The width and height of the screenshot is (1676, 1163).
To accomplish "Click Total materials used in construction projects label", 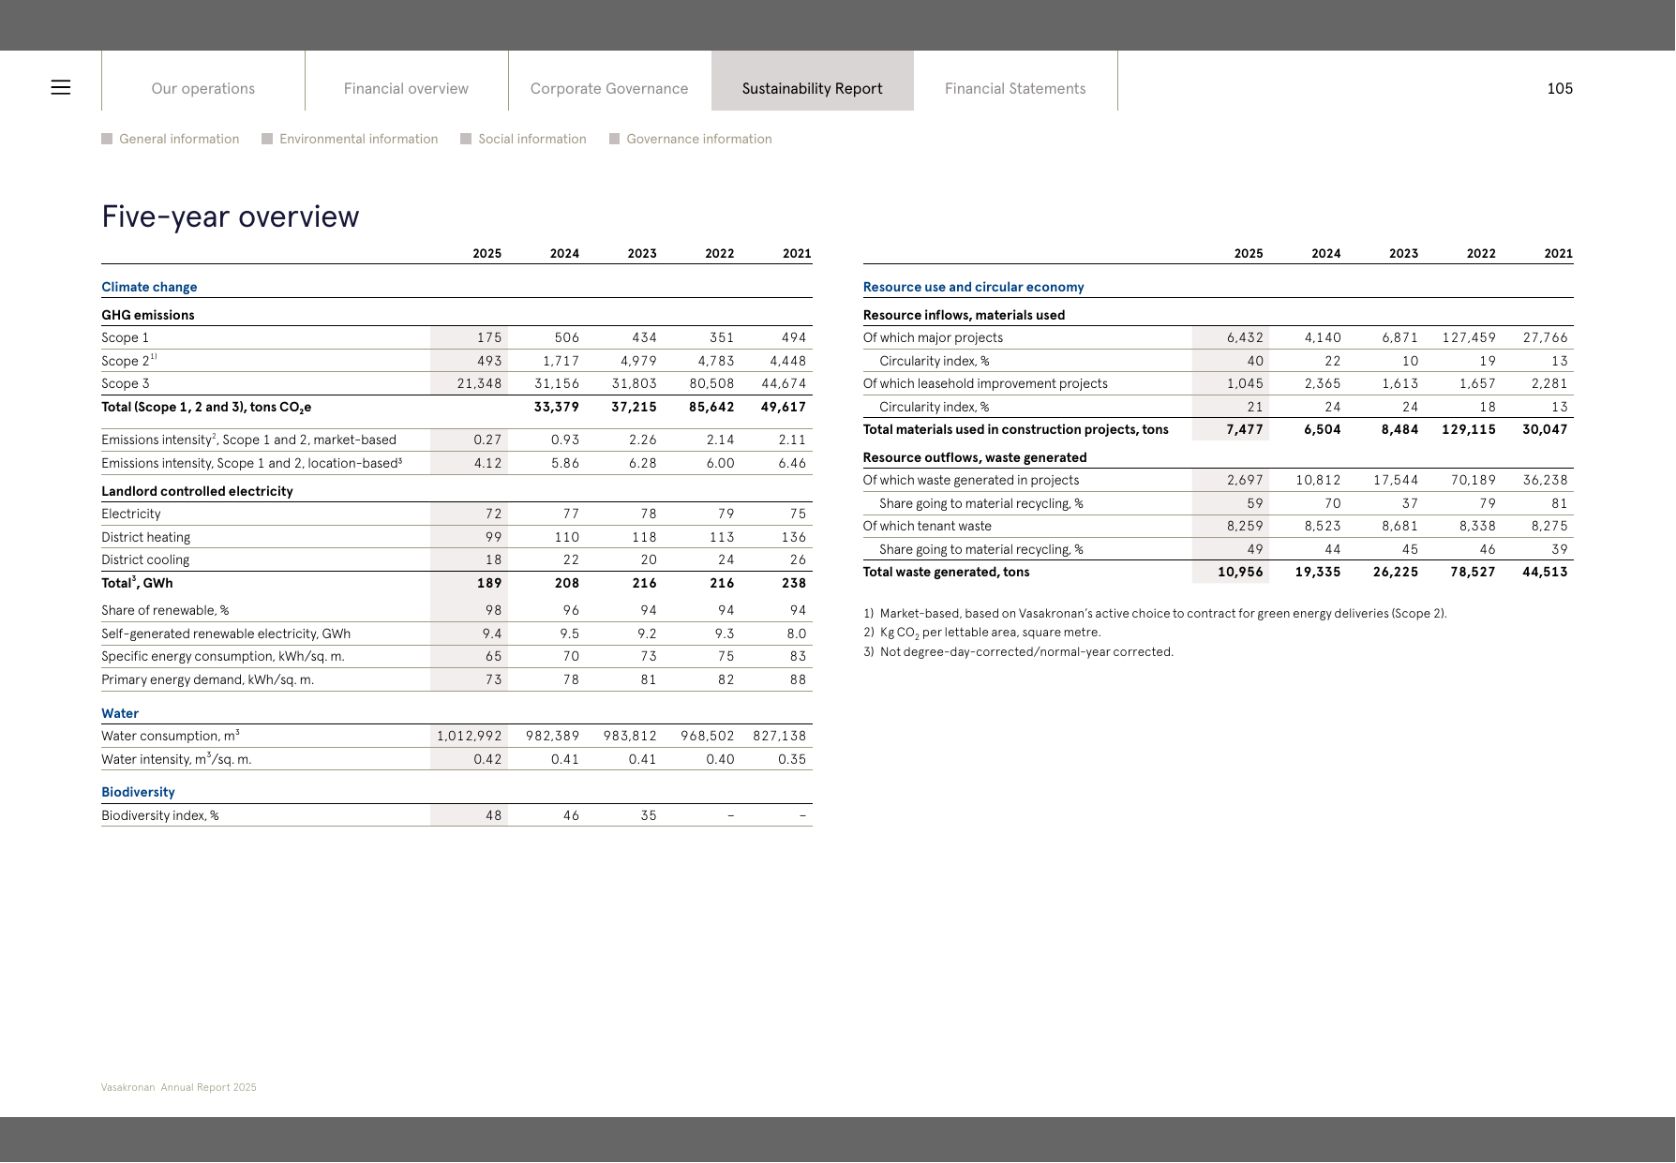I will point(1016,429).
